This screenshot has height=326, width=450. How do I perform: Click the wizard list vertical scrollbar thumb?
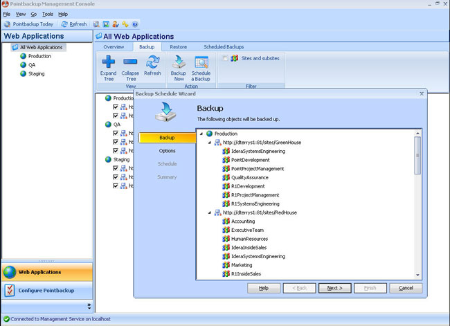pos(417,155)
